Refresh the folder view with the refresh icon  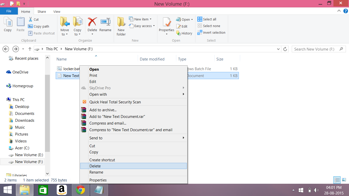[x=285, y=49]
